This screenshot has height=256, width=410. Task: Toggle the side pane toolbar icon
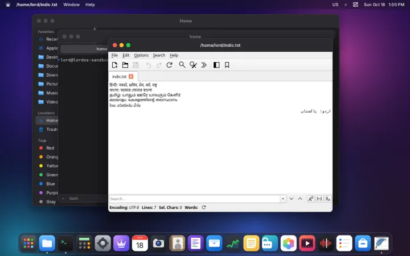pos(216,65)
